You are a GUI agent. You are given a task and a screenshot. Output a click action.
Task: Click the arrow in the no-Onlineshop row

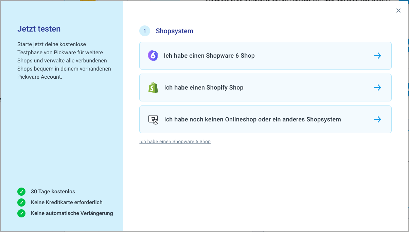tap(377, 119)
